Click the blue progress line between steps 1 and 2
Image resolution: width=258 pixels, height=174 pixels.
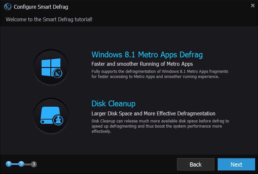point(15,164)
